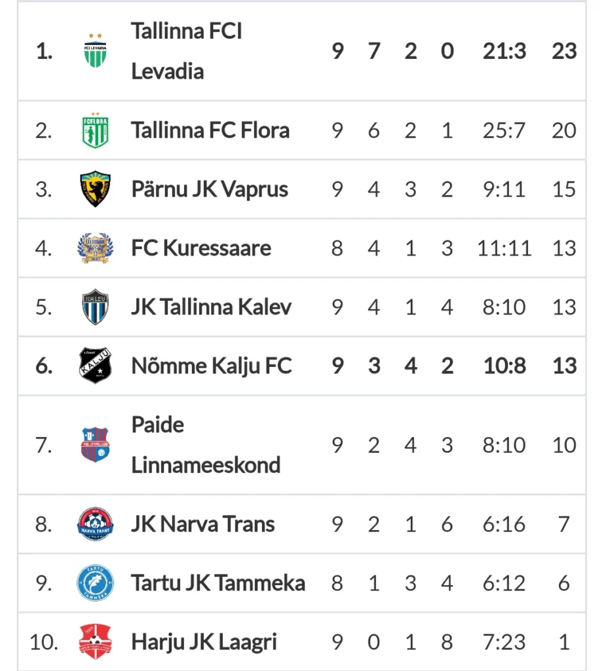
Task: Select the Tartu JK Tammeka blue logo
Action: 95,583
